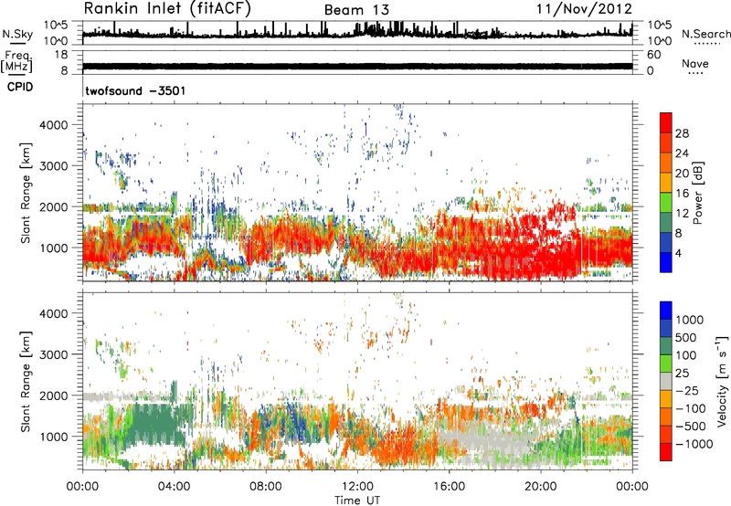
Task: Click the 'Velocity [m s-1]' colorbar label
Action: point(722,381)
